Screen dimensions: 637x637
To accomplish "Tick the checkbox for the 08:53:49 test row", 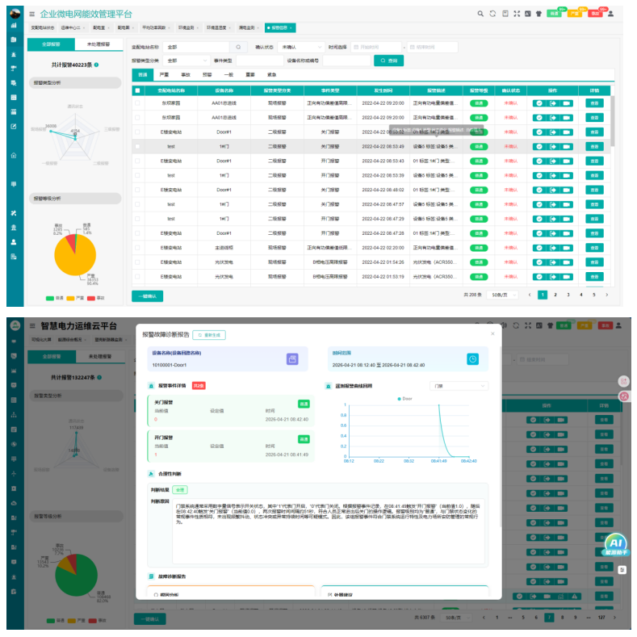I will [x=138, y=147].
